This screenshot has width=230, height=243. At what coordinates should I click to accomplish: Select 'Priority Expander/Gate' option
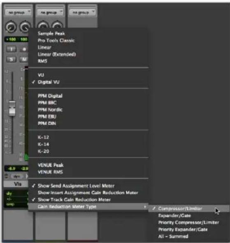183,229
